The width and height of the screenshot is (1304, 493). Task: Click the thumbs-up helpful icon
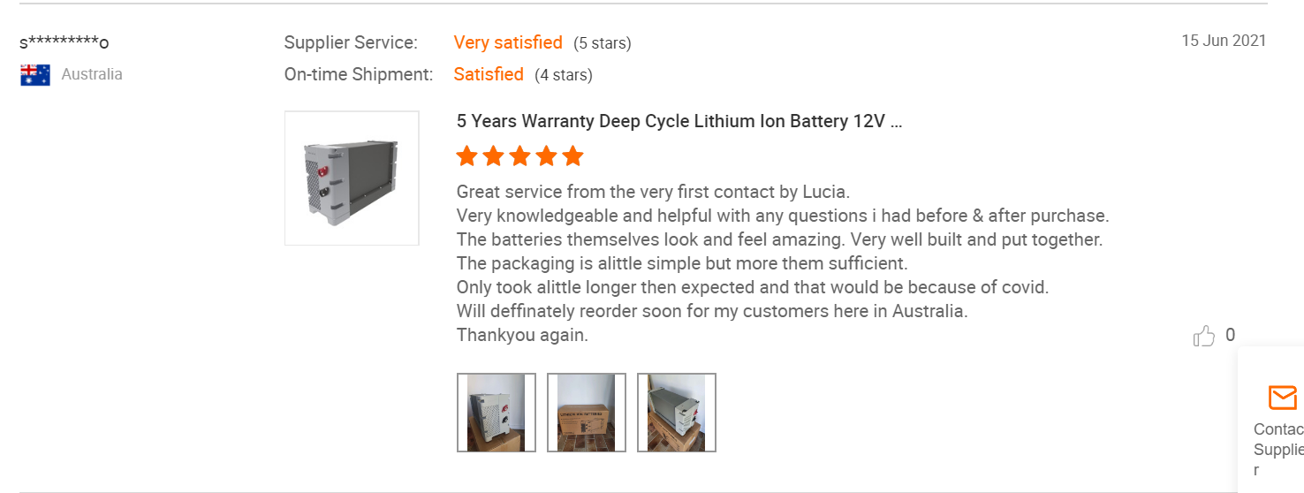(x=1204, y=336)
